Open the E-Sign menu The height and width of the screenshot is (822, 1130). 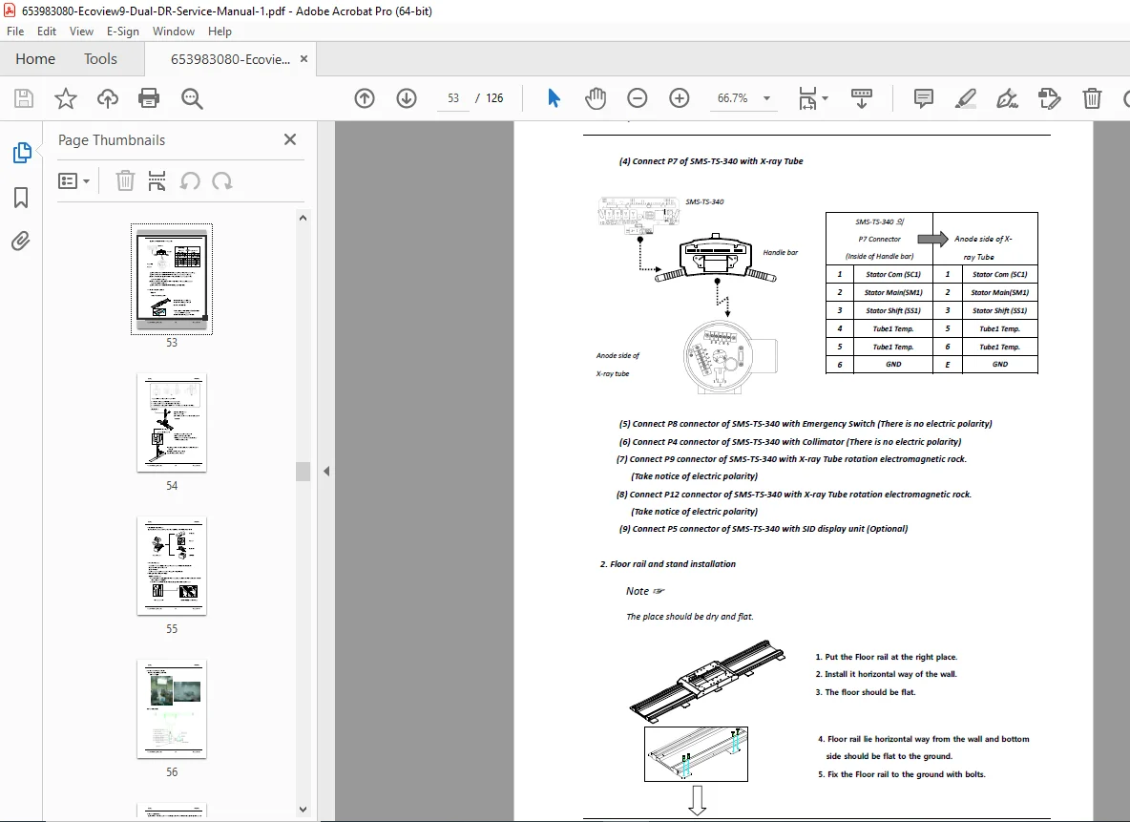point(122,31)
